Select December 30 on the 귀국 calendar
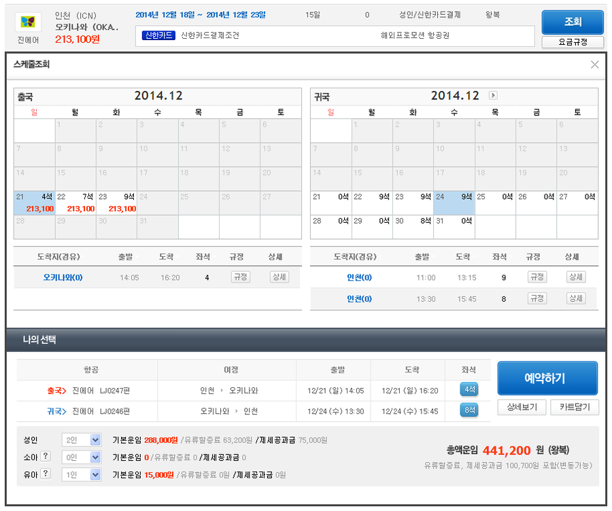Image resolution: width=612 pixels, height=511 pixels. coord(413,226)
